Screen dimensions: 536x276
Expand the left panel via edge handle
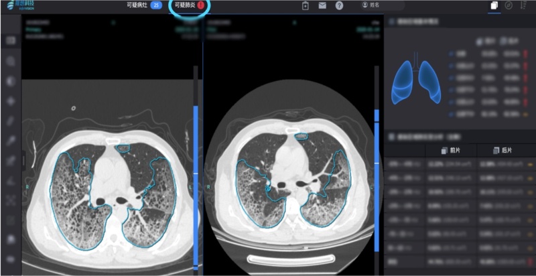click(x=23, y=160)
